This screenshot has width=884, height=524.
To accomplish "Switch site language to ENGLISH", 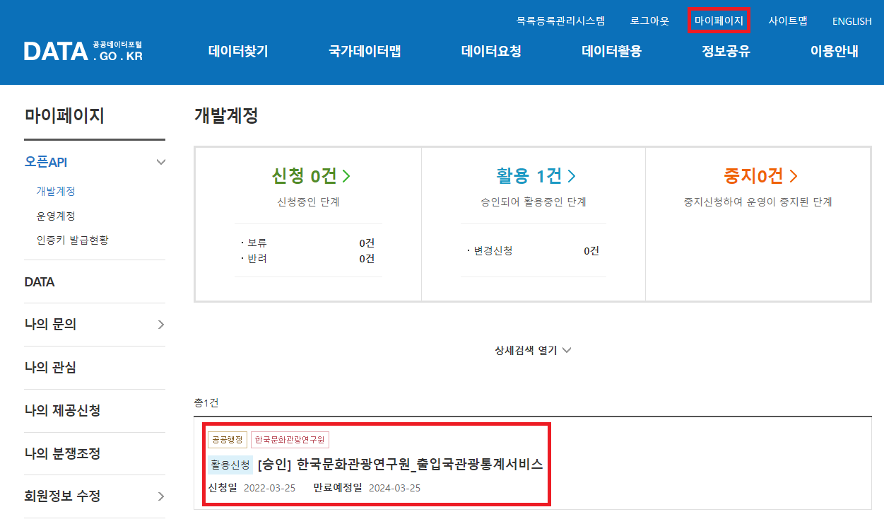I will point(852,21).
